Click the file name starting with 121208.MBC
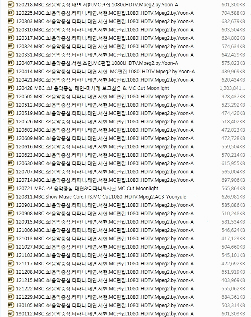 click(x=105, y=272)
